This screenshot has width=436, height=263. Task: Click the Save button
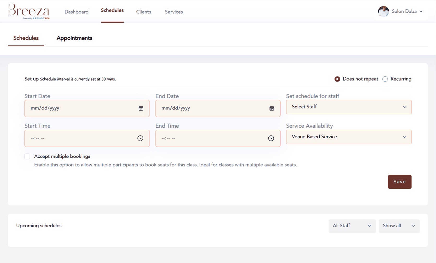pos(399,182)
